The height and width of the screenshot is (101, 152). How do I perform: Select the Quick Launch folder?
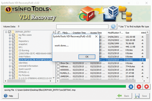tap(25, 69)
